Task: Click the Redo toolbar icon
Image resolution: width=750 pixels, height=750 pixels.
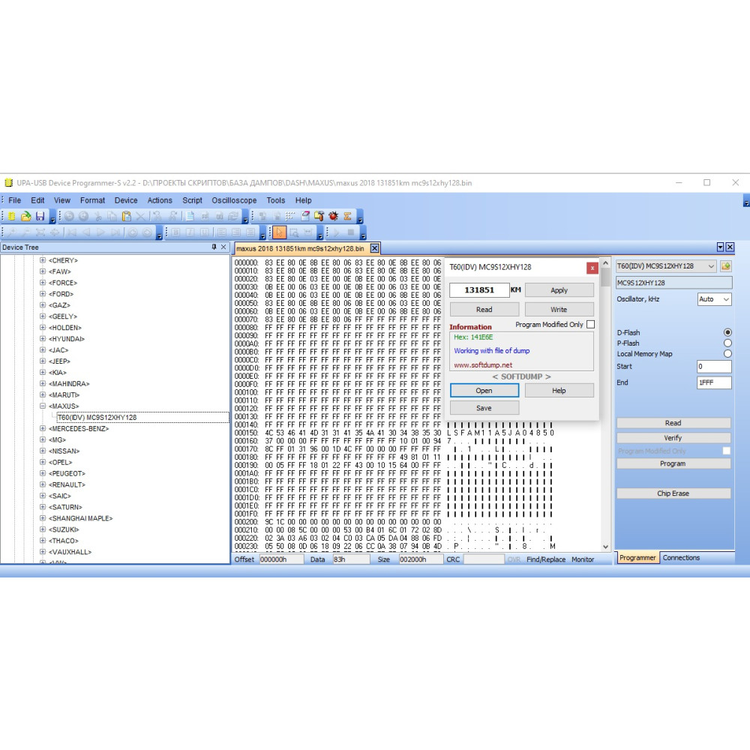Action: click(84, 216)
